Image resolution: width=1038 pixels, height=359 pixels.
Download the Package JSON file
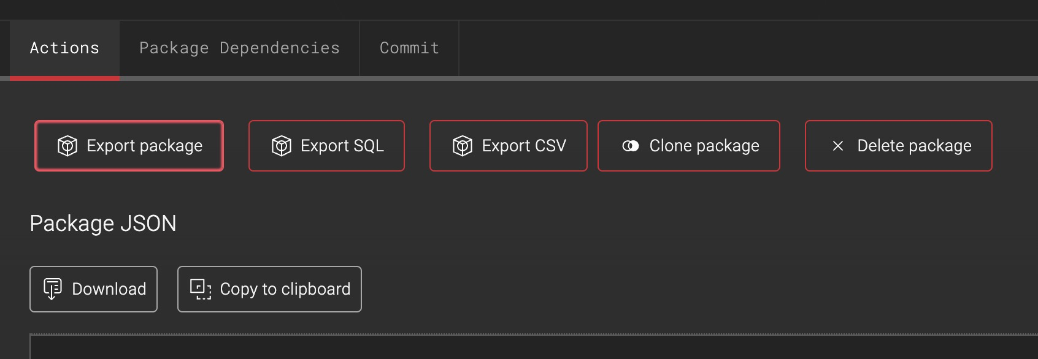(x=109, y=289)
